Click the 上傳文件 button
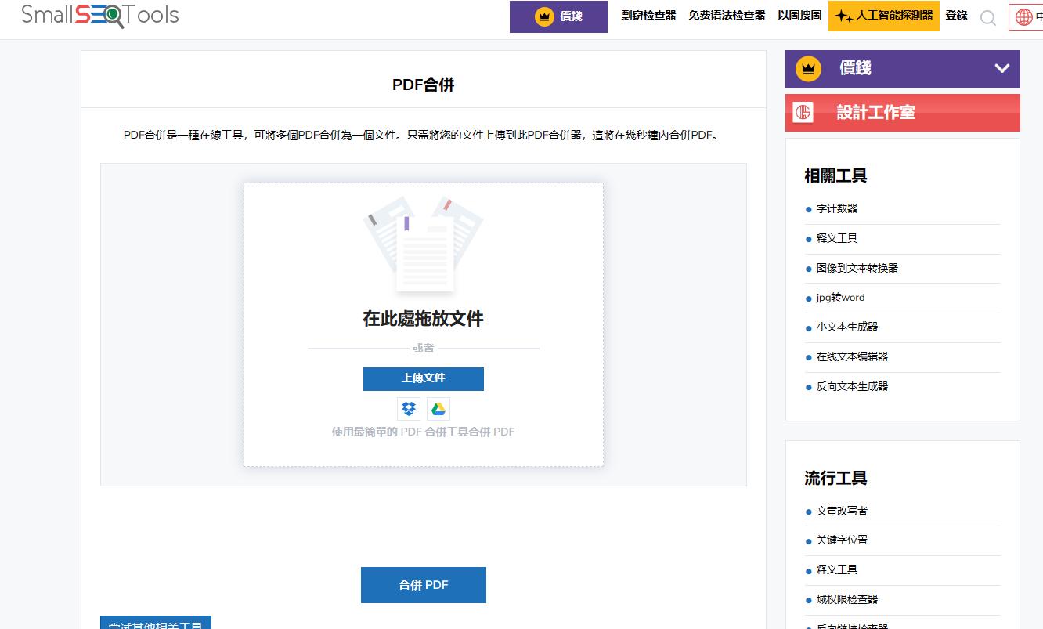 point(423,378)
